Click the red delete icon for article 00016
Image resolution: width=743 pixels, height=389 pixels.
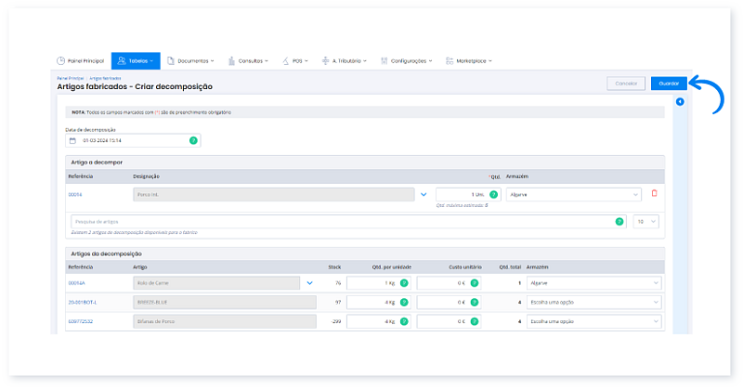654,194
